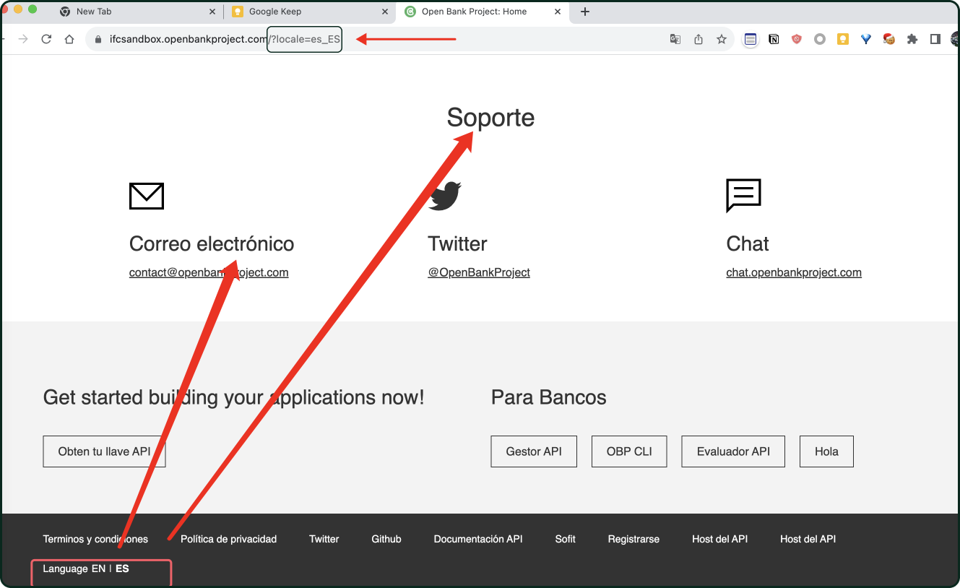Click the Google Translate icon in address bar

tap(675, 39)
